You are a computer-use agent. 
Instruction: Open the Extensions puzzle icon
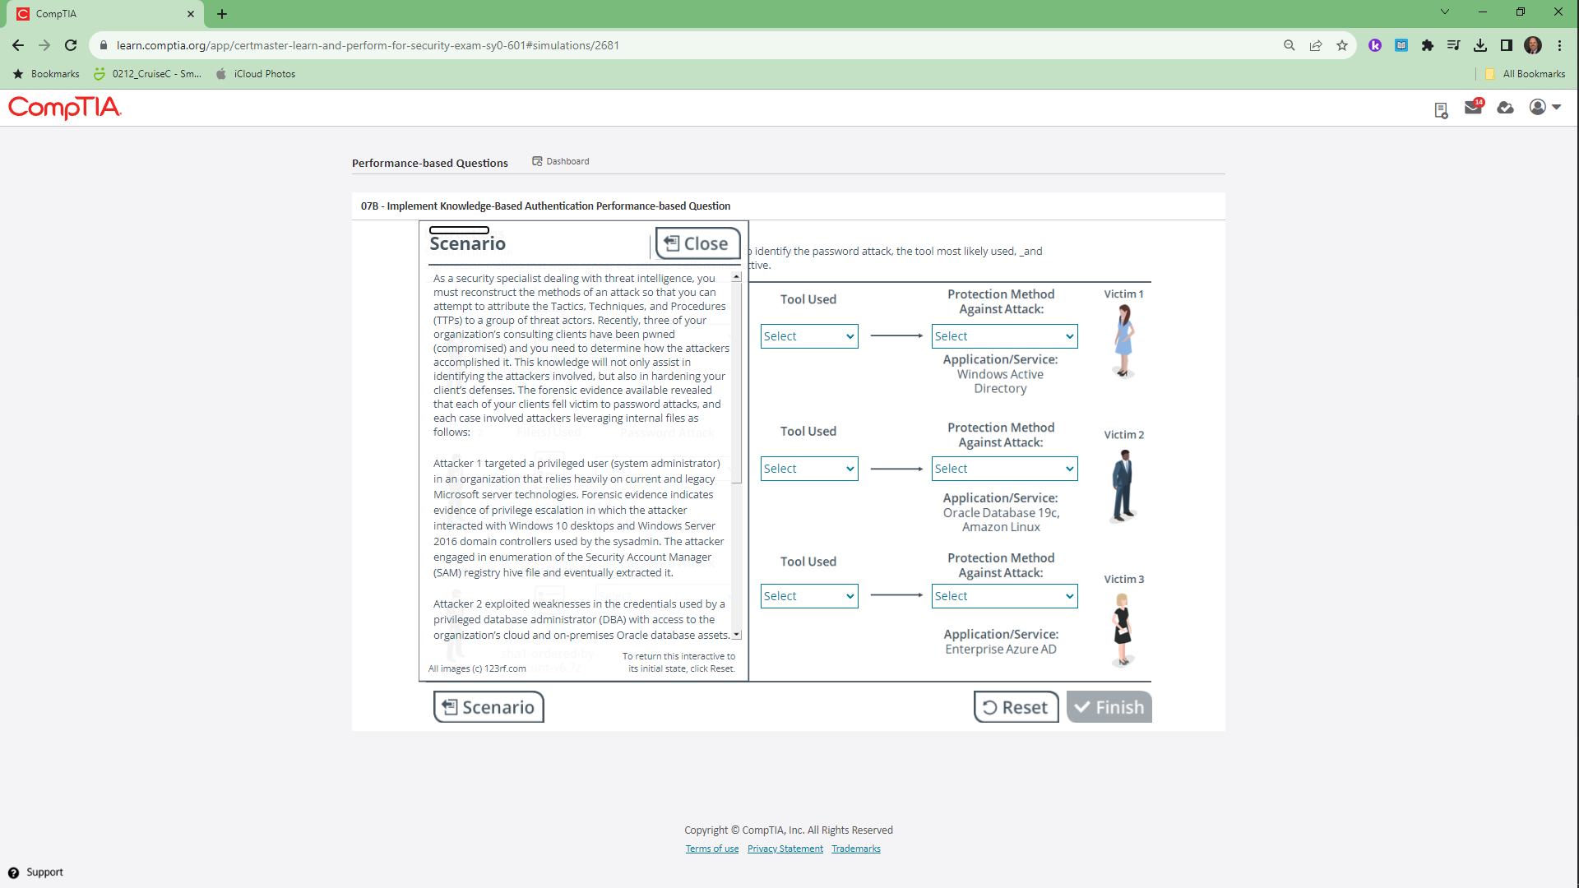(x=1428, y=45)
